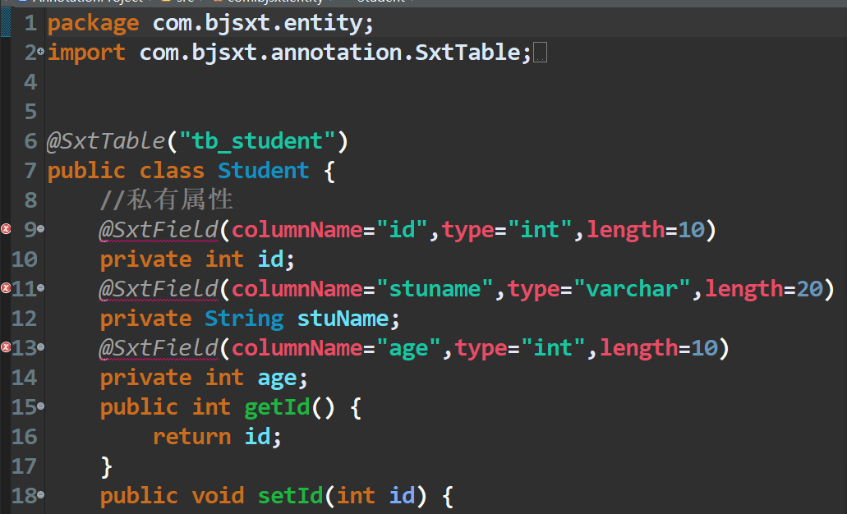847x514 pixels.
Task: Click the "import" keyword on line 2
Action: click(86, 53)
